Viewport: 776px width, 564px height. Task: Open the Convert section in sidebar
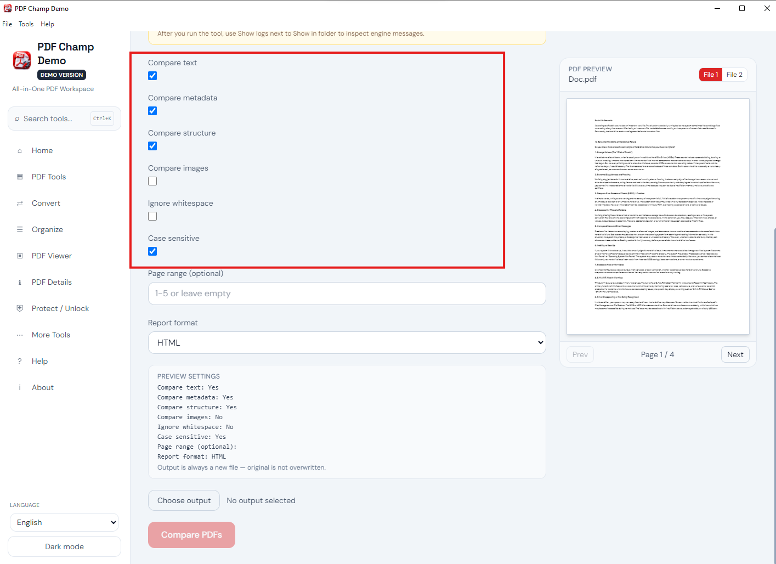(x=65, y=204)
